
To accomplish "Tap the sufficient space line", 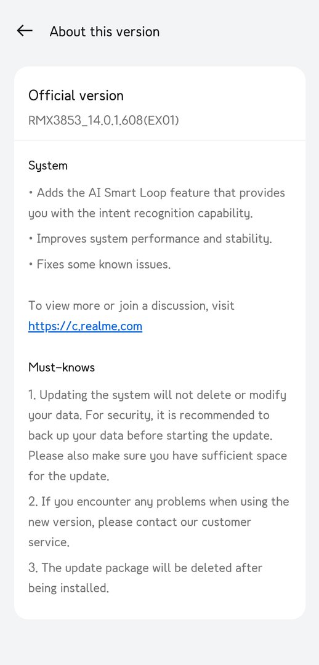I will click(158, 456).
